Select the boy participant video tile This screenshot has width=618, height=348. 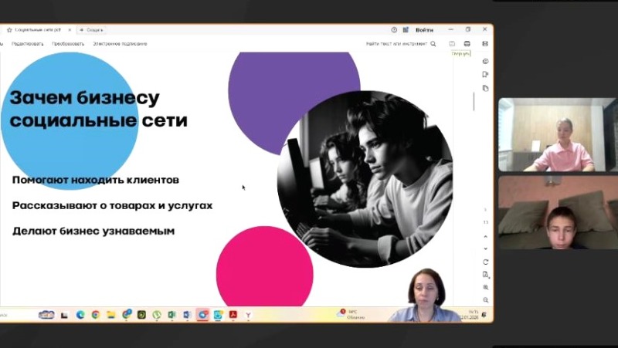[558, 212]
